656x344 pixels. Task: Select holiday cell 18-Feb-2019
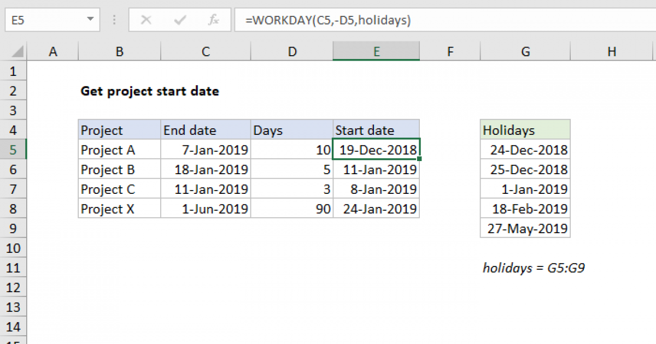525,209
